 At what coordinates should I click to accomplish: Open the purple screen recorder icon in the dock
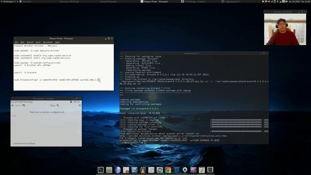pyautogui.click(x=193, y=170)
